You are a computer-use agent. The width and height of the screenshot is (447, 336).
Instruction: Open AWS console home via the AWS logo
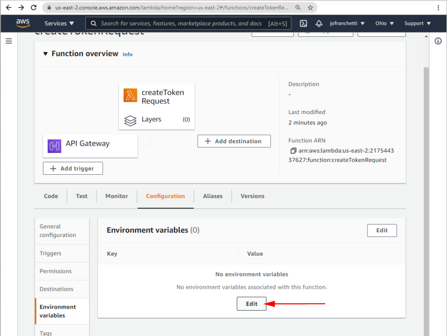pos(23,23)
